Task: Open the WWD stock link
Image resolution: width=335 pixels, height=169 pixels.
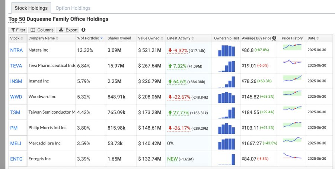Action: 16,97
